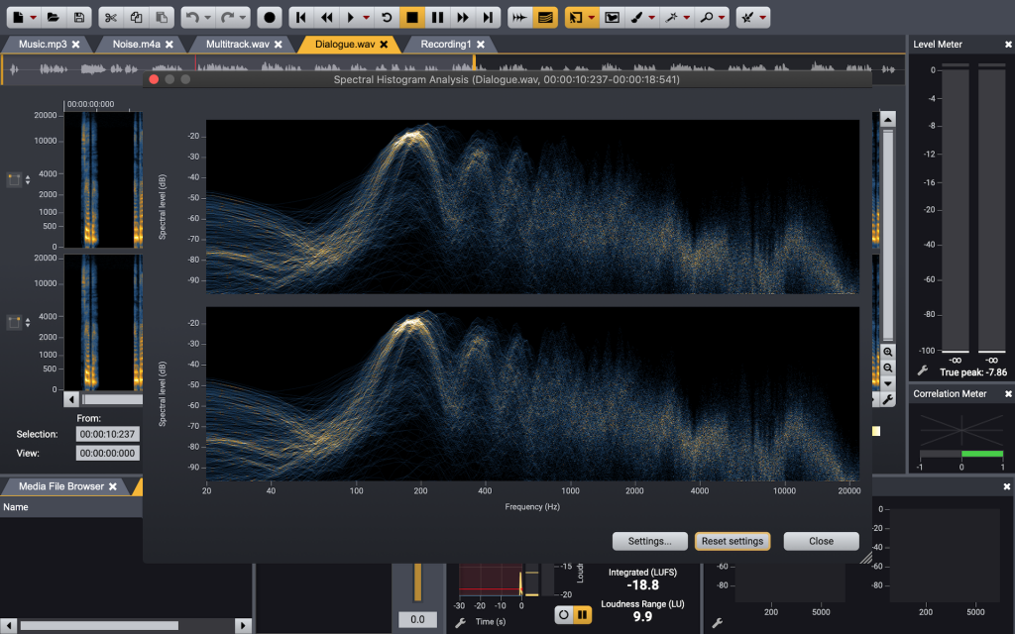Open the zoom tool dropdown arrow
This screenshot has width=1015, height=634.
point(720,18)
